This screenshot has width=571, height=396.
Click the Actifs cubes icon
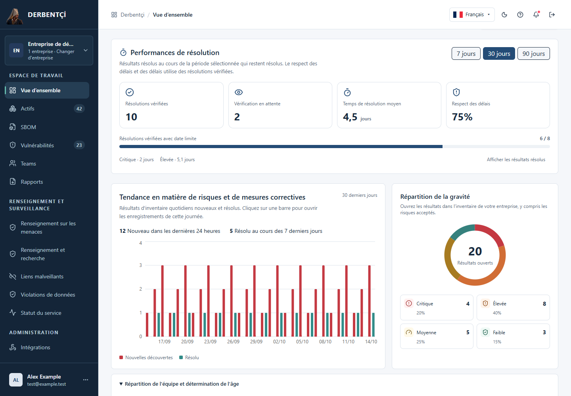pyautogui.click(x=13, y=109)
